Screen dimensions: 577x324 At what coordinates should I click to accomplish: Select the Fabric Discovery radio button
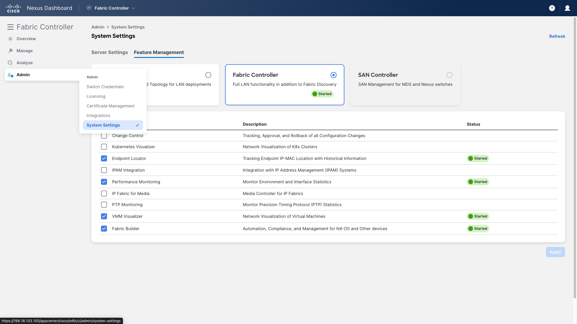click(x=208, y=75)
